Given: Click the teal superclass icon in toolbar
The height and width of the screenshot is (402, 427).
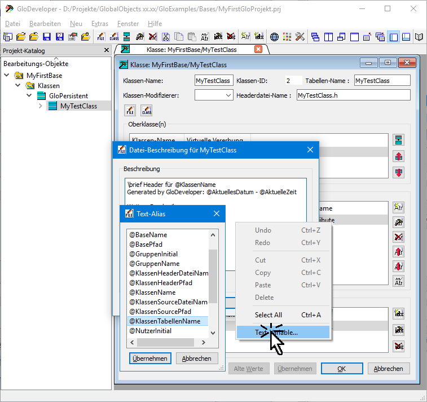Looking at the screenshot, I should pyautogui.click(x=126, y=37).
